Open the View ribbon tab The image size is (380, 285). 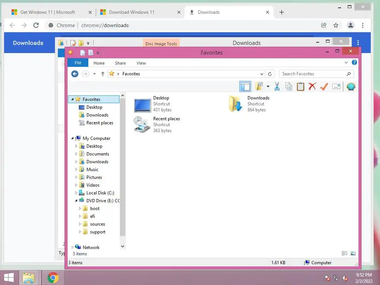pos(141,63)
